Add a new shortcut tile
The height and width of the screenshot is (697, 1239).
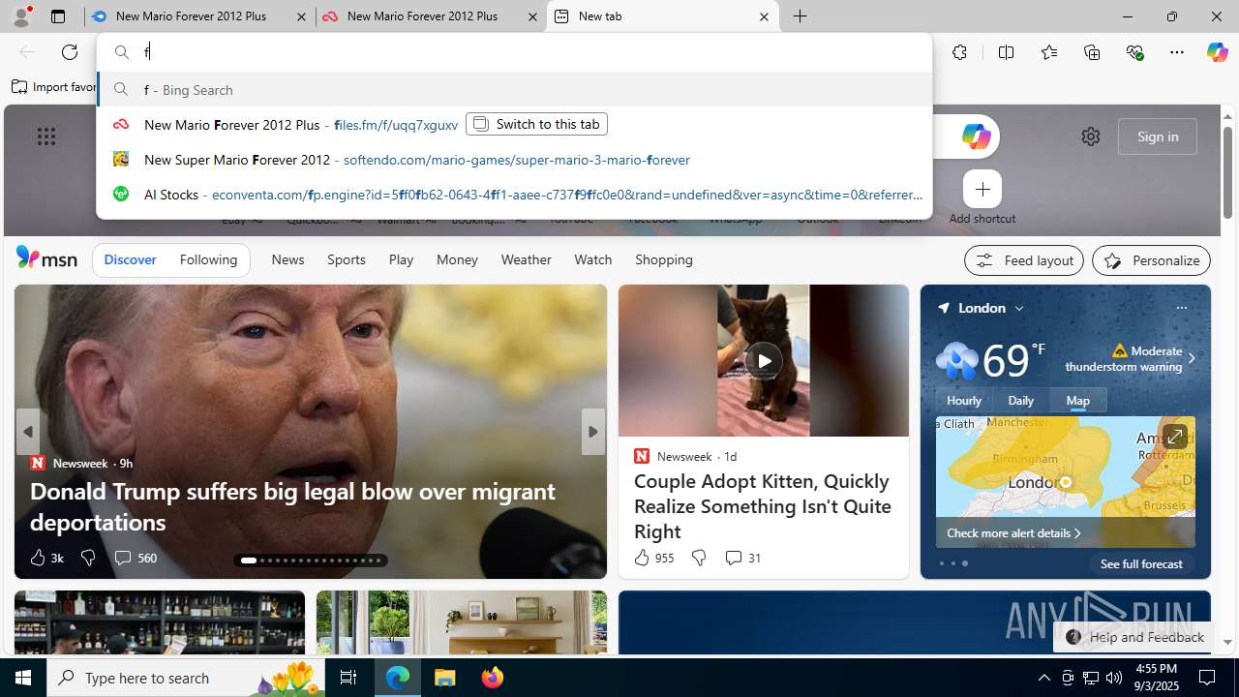(982, 189)
